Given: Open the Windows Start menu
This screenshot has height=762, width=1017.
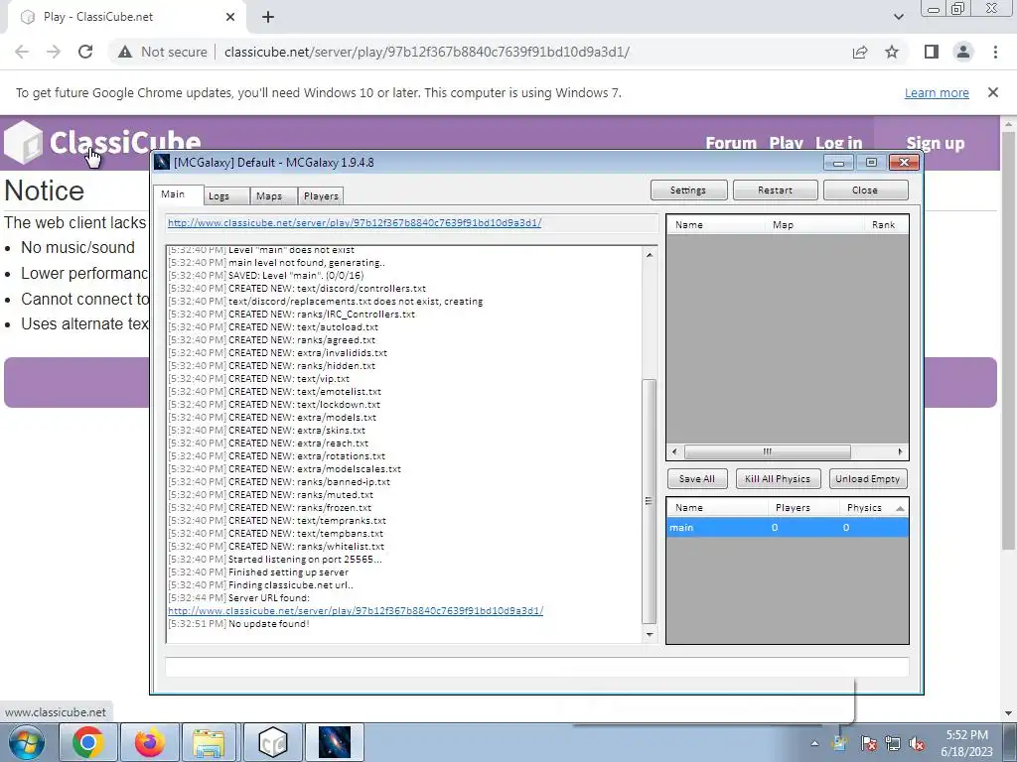Looking at the screenshot, I should point(27,742).
